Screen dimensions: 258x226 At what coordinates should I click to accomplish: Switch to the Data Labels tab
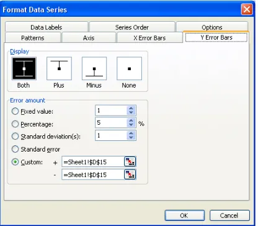(47, 27)
